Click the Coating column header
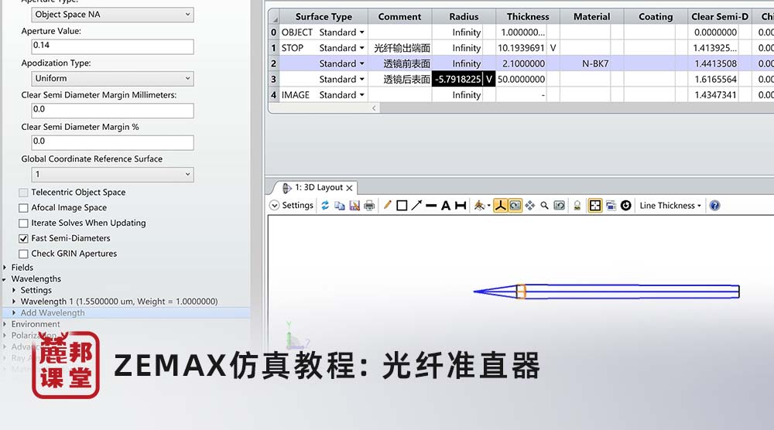This screenshot has width=774, height=430. [x=656, y=17]
